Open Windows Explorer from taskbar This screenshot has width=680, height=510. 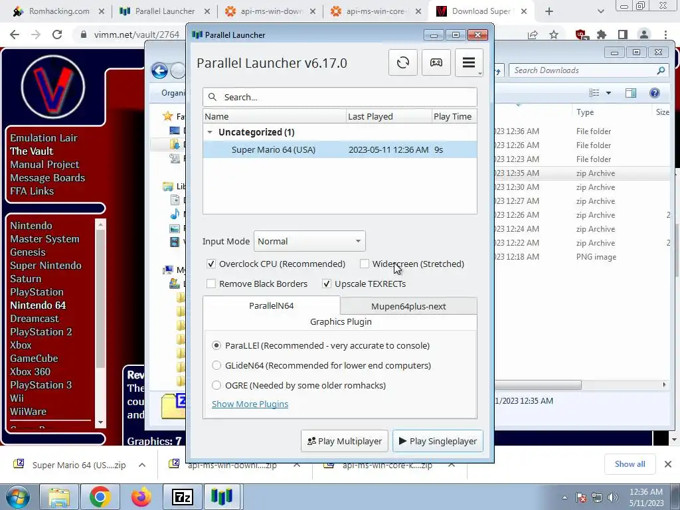tap(59, 497)
